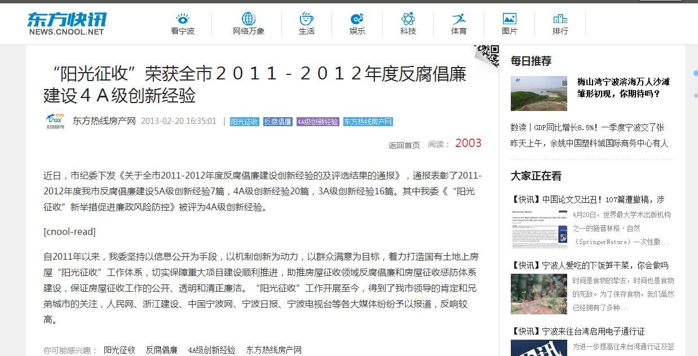The width and height of the screenshot is (698, 356).
Task: Select the blue 阳光征收 tag
Action: (x=244, y=122)
